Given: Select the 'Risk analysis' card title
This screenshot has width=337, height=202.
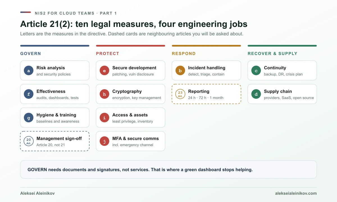Looking at the screenshot, I should (51, 68).
